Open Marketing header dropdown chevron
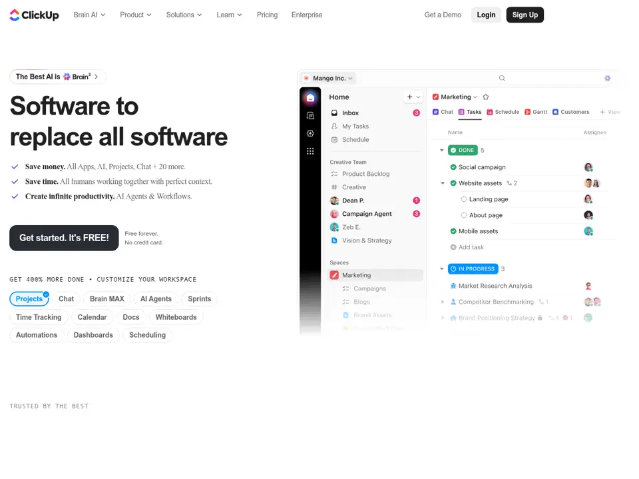The image size is (639, 479). click(x=475, y=97)
